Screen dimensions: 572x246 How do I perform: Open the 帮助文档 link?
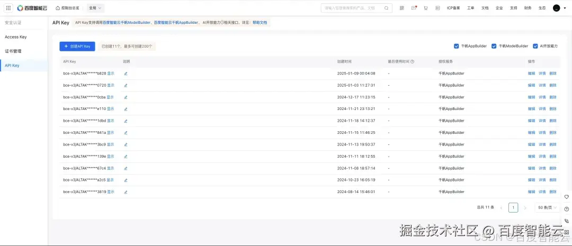260,23
